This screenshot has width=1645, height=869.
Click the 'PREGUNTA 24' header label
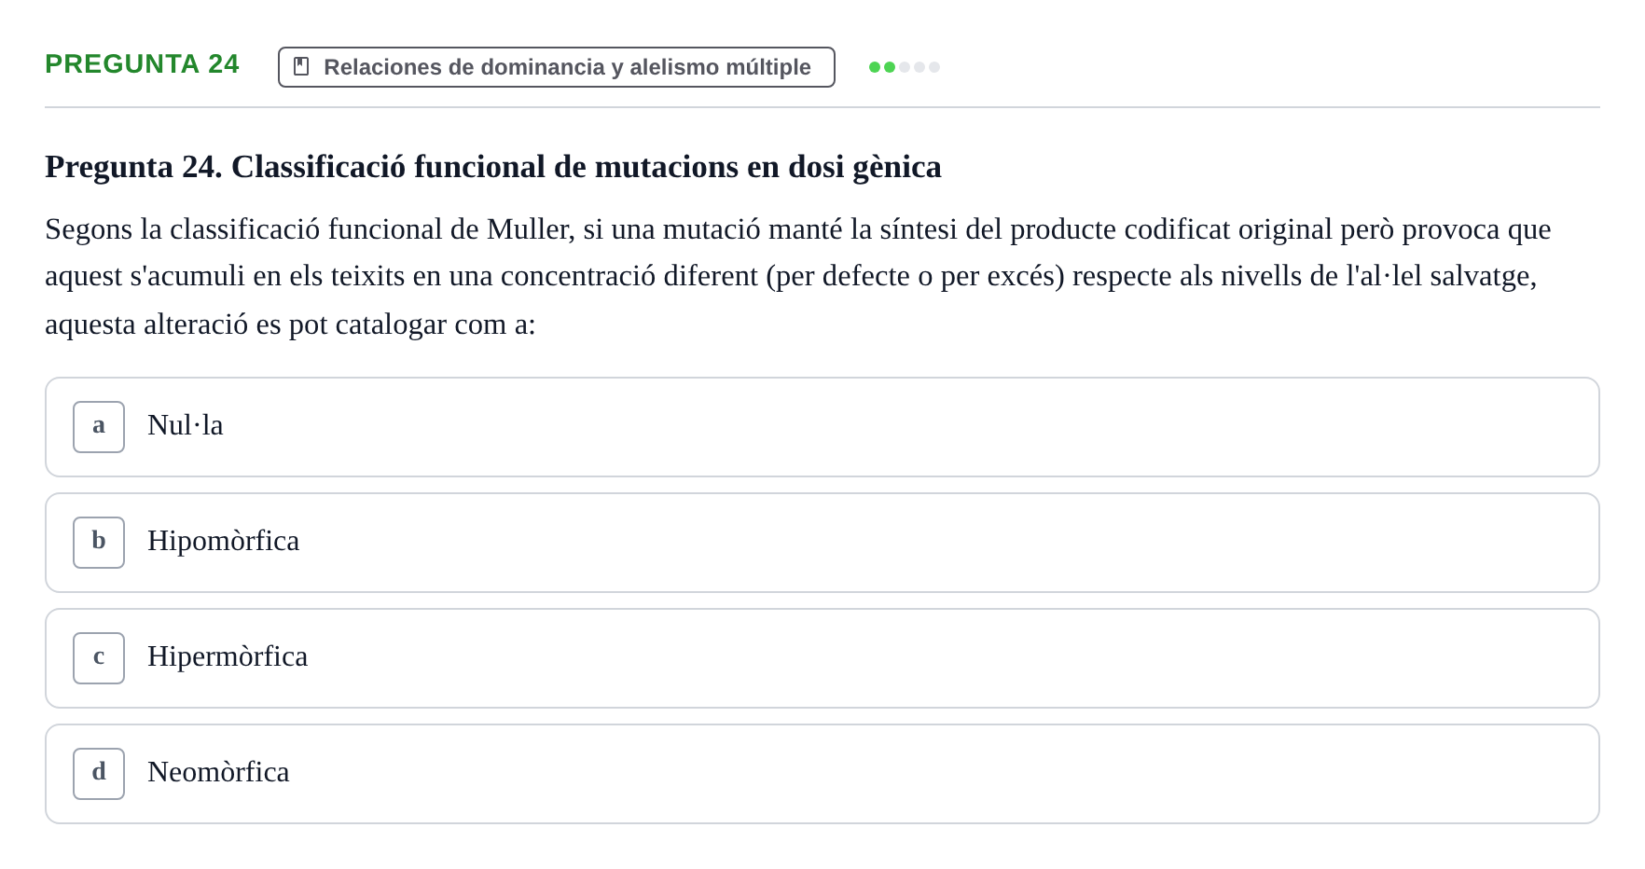coord(142,63)
